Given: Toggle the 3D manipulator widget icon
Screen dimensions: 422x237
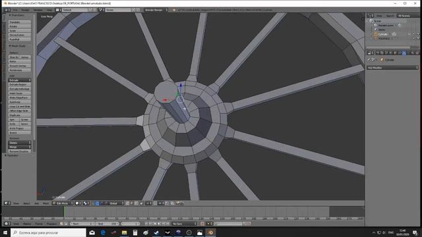Looking at the screenshot, I should click(x=93, y=203).
